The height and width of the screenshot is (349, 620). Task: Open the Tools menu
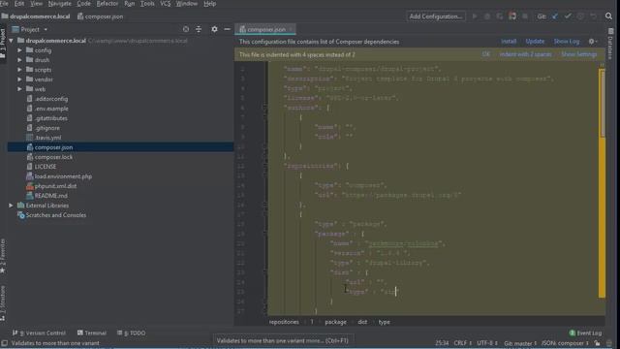tap(147, 4)
